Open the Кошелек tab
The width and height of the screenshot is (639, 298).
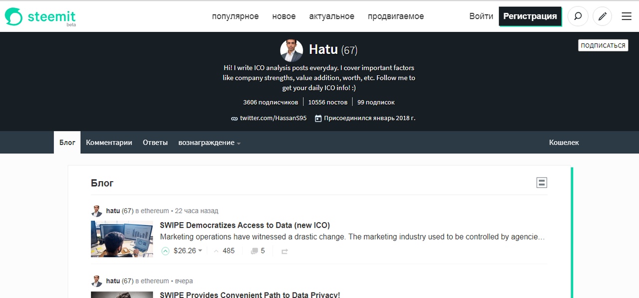pyautogui.click(x=564, y=143)
